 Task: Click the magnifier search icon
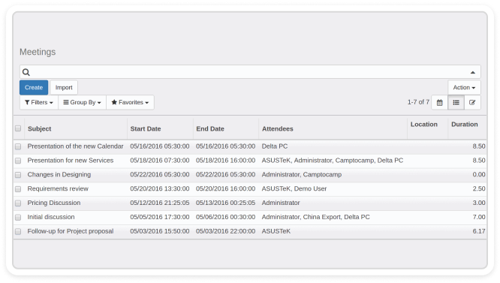[x=26, y=72]
